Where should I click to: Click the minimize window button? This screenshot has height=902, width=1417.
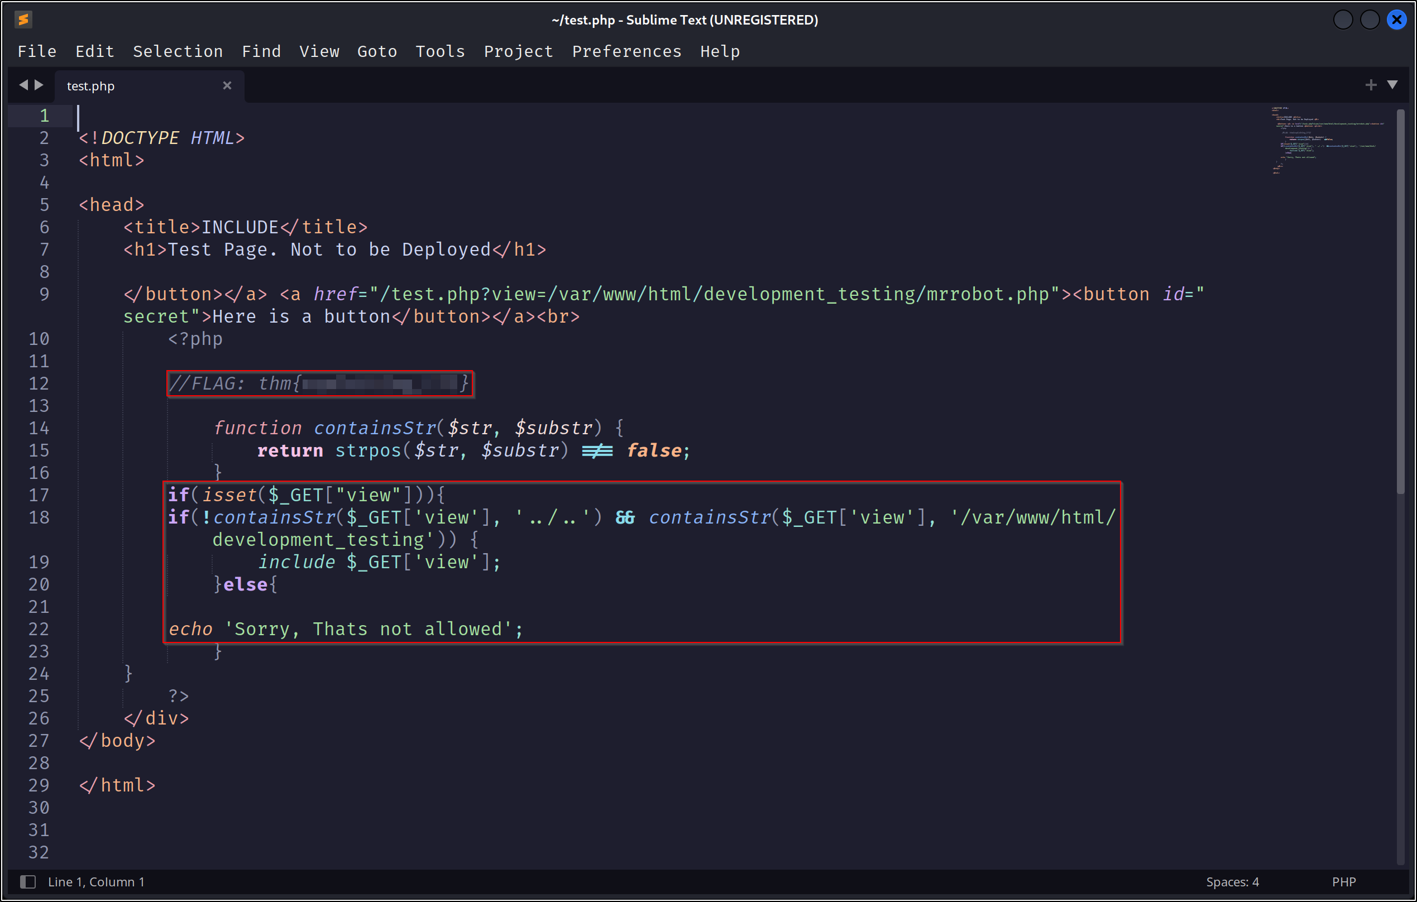[1343, 20]
